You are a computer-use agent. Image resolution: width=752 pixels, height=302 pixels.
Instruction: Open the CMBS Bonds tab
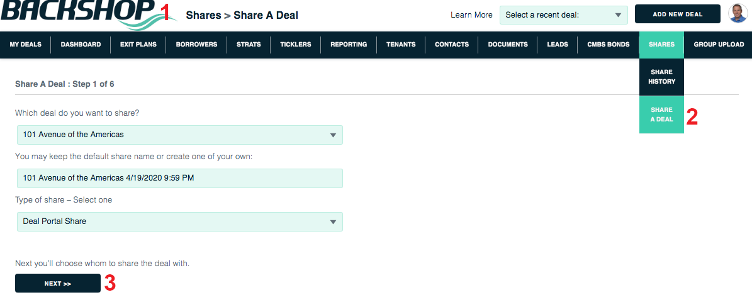[608, 45]
